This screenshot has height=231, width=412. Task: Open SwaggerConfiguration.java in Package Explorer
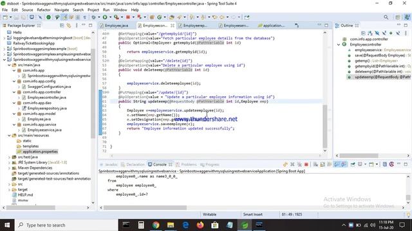pos(49,87)
